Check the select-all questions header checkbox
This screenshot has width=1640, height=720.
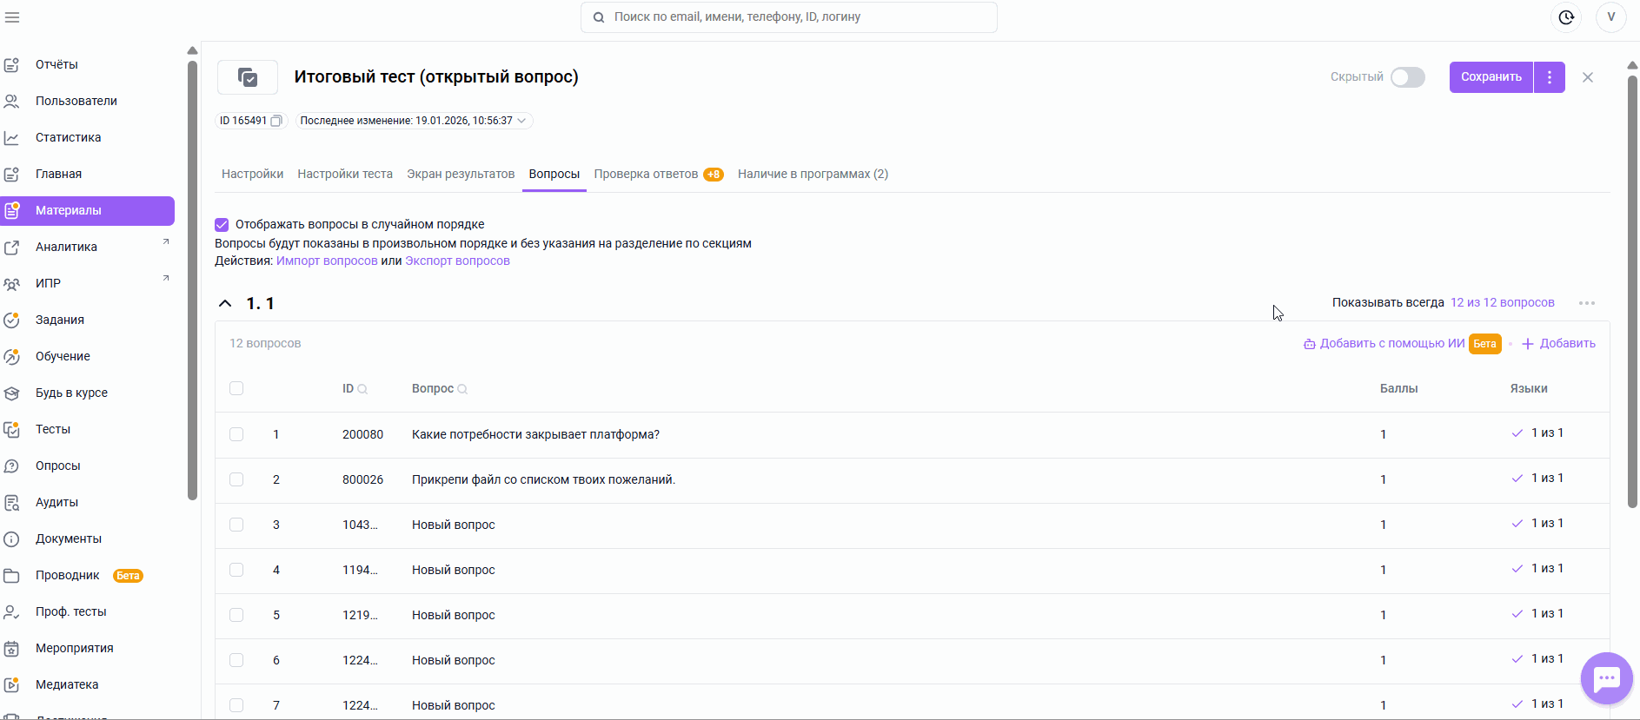point(236,388)
